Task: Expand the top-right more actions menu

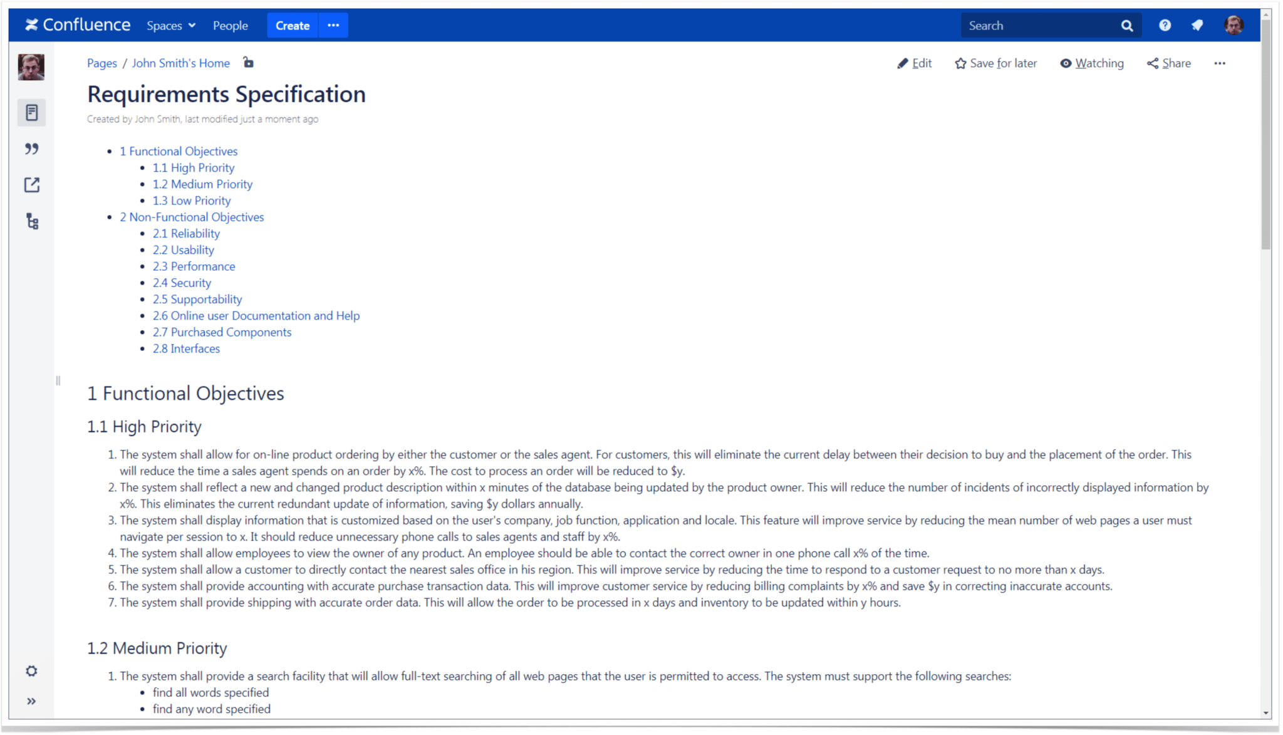Action: click(1218, 63)
